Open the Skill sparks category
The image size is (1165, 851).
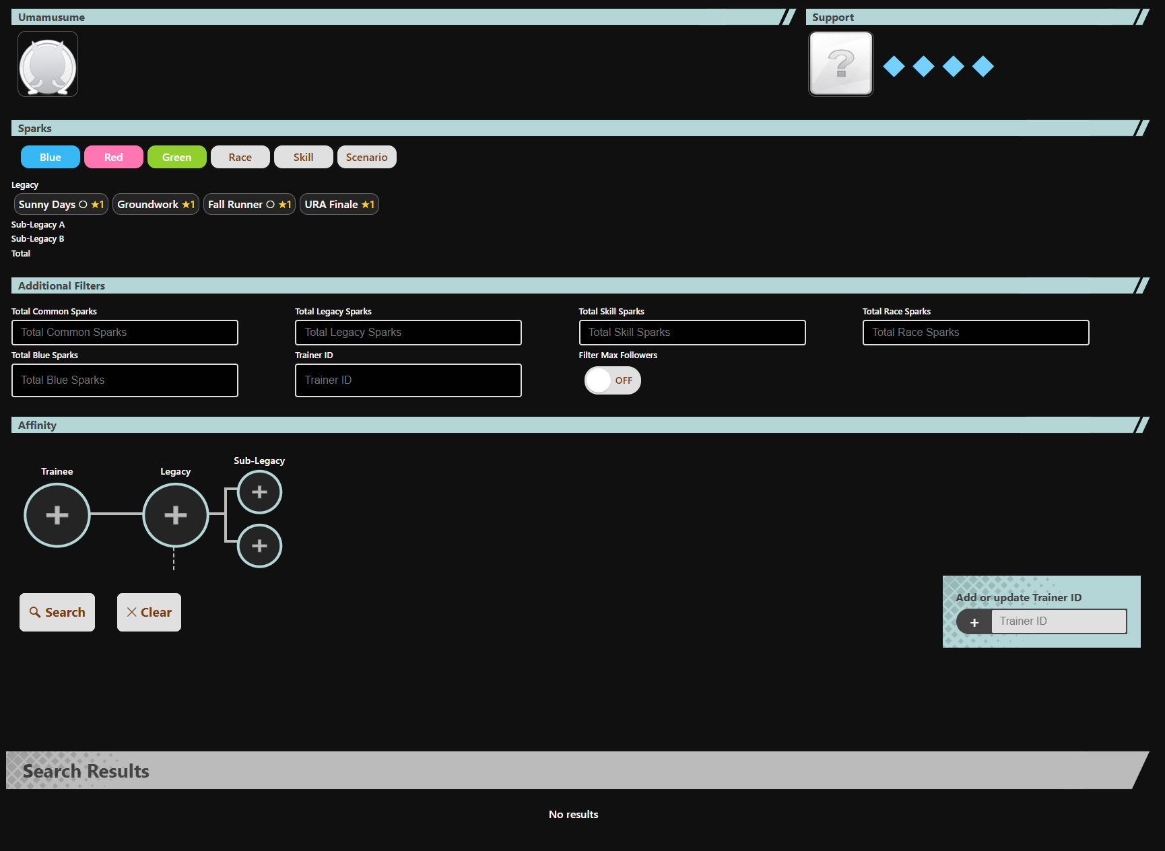click(304, 157)
